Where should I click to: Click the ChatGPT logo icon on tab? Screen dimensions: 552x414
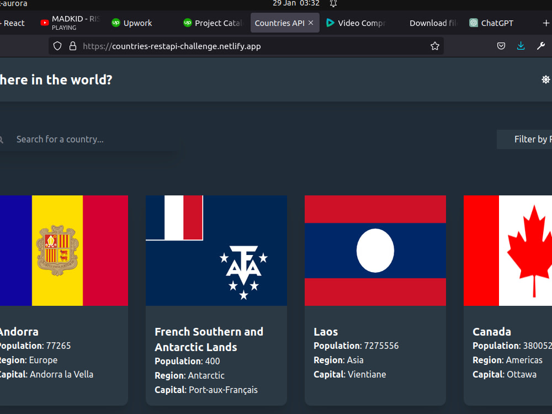(x=474, y=23)
